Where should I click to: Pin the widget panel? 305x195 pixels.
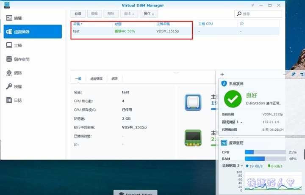pyautogui.click(x=294, y=74)
